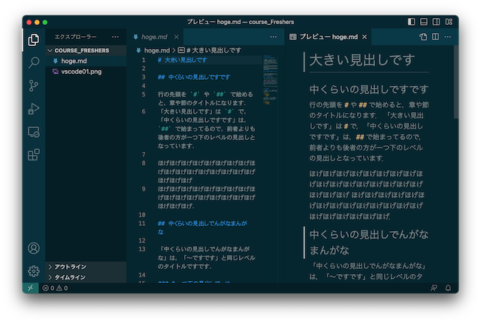Viewport: 481px width, 323px height.
Task: Collapse the COURSE_FRESHERS folder section
Action: 86,50
